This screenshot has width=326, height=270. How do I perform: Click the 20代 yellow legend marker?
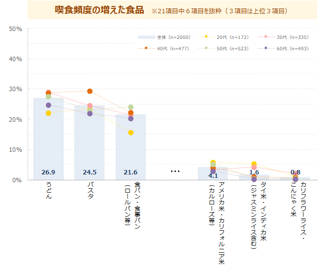(x=206, y=37)
